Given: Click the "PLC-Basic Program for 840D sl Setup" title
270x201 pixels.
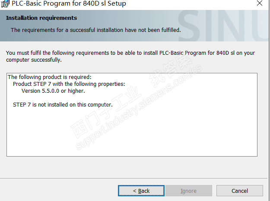Looking at the screenshot, I should [69, 4].
